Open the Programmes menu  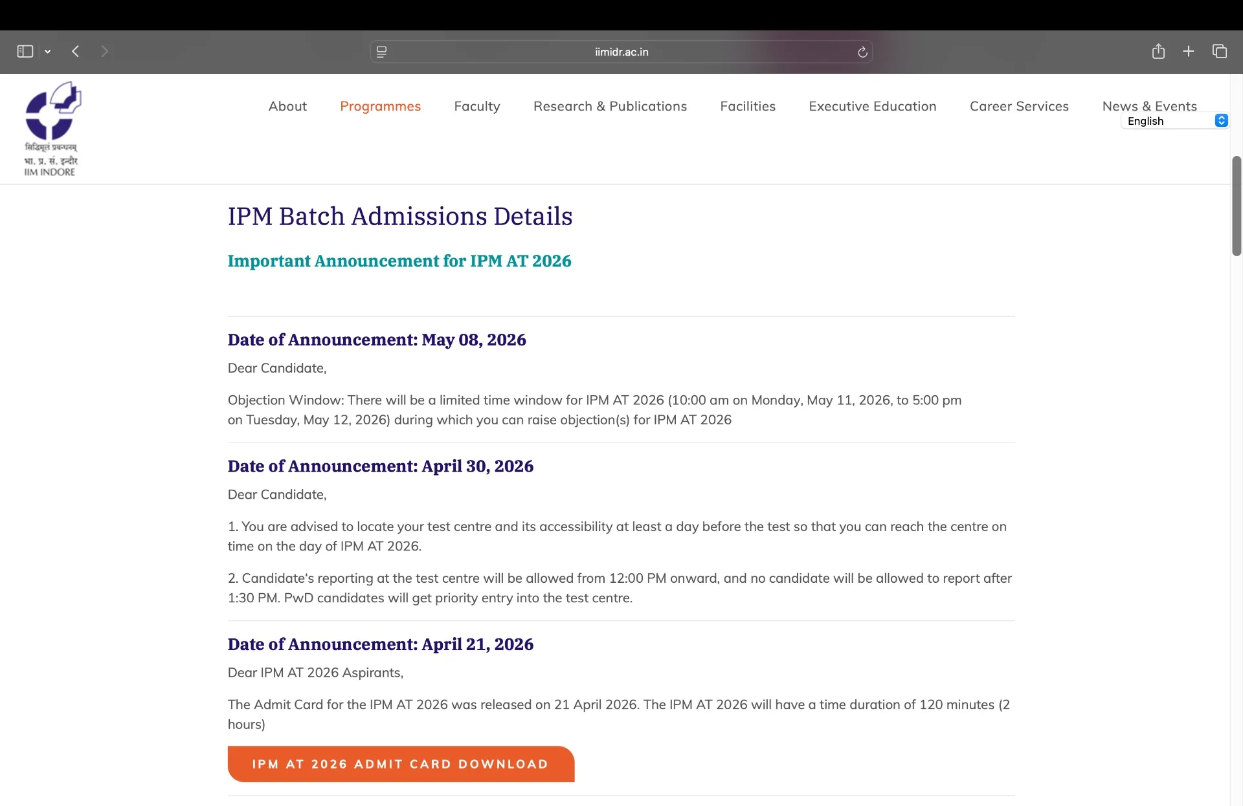coord(380,106)
